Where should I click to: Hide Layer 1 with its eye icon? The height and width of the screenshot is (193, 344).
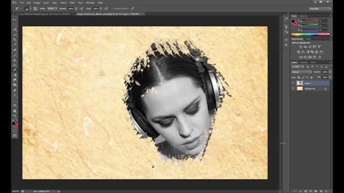(293, 83)
